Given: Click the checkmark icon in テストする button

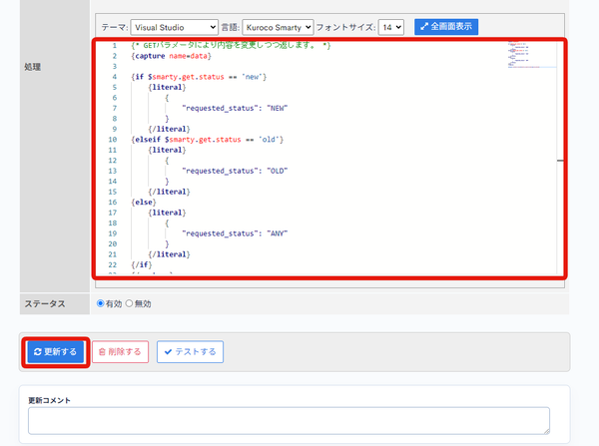Looking at the screenshot, I should [168, 351].
